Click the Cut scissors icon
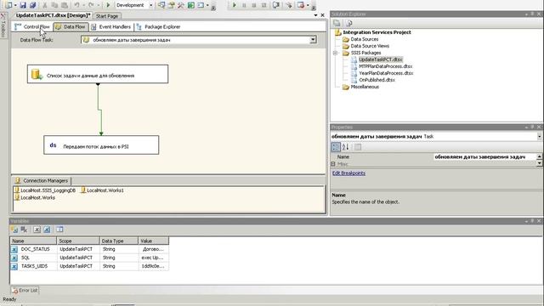 (44, 5)
